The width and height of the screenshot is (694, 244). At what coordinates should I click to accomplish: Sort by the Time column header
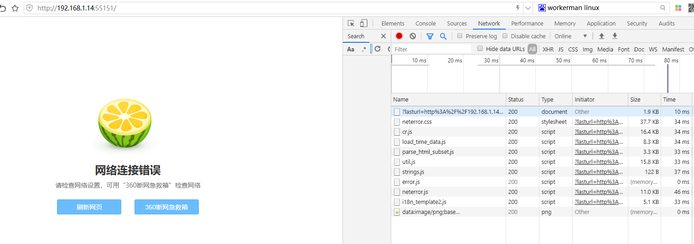coord(676,99)
